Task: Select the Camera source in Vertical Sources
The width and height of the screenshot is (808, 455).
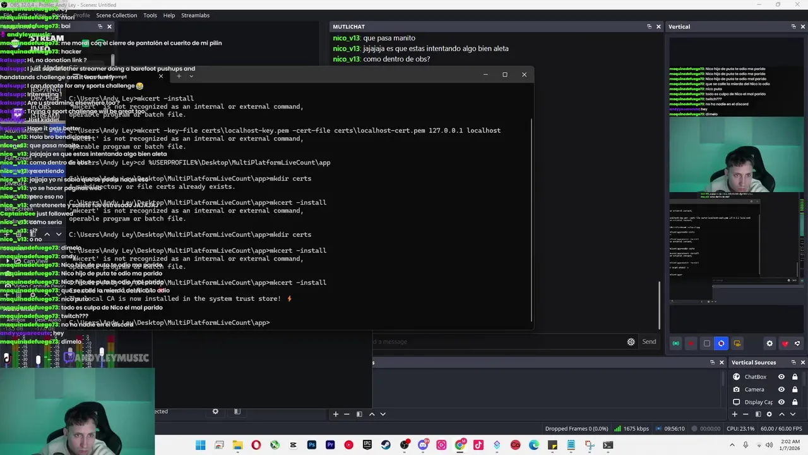Action: click(x=754, y=389)
